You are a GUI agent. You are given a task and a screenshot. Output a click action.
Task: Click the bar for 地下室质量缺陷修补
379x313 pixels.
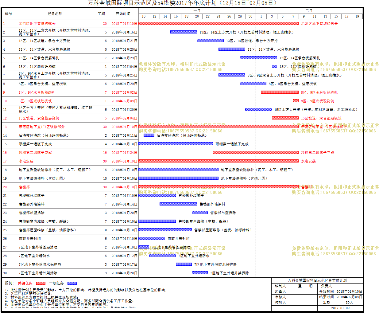pyautogui.click(x=179, y=170)
